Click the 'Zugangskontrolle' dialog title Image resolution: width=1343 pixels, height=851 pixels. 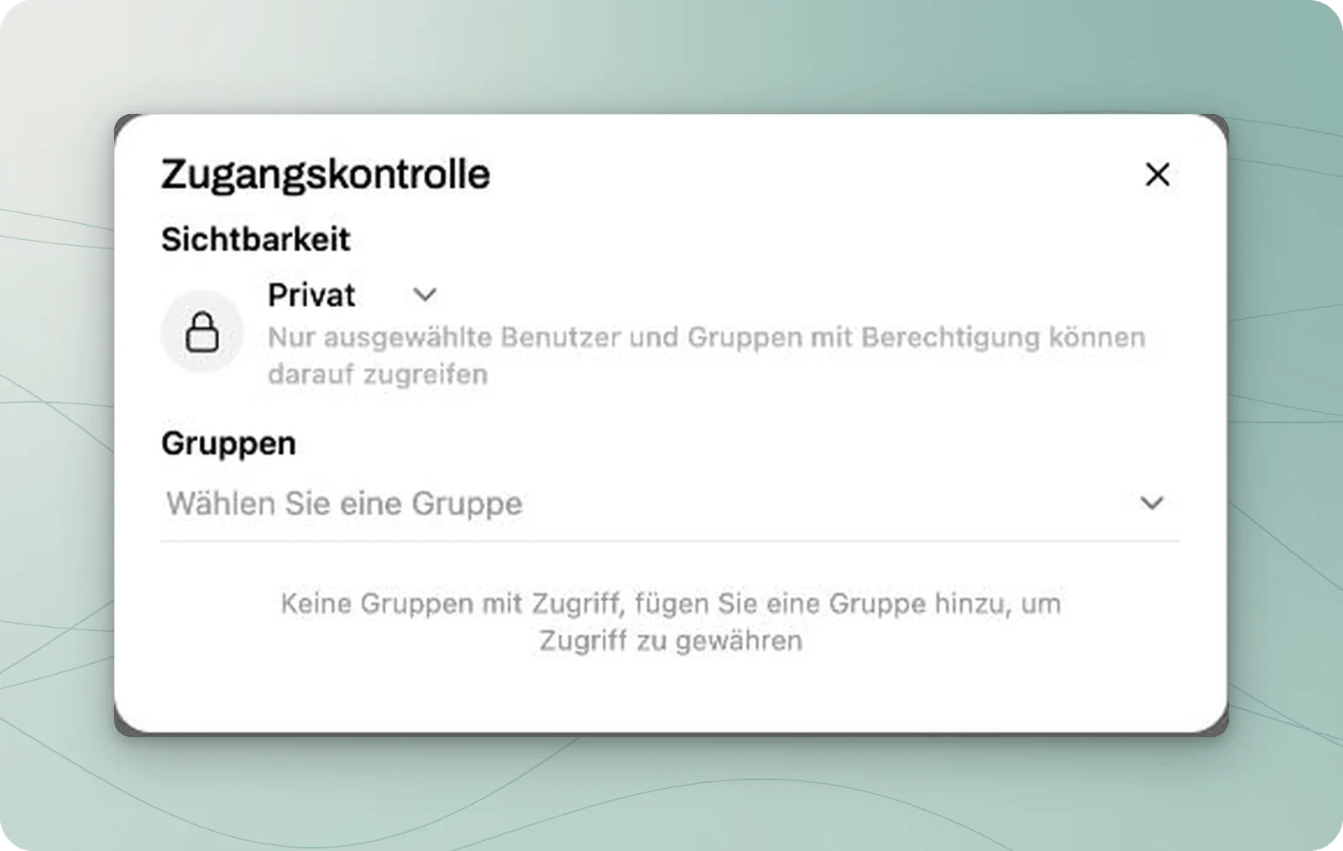(x=326, y=175)
